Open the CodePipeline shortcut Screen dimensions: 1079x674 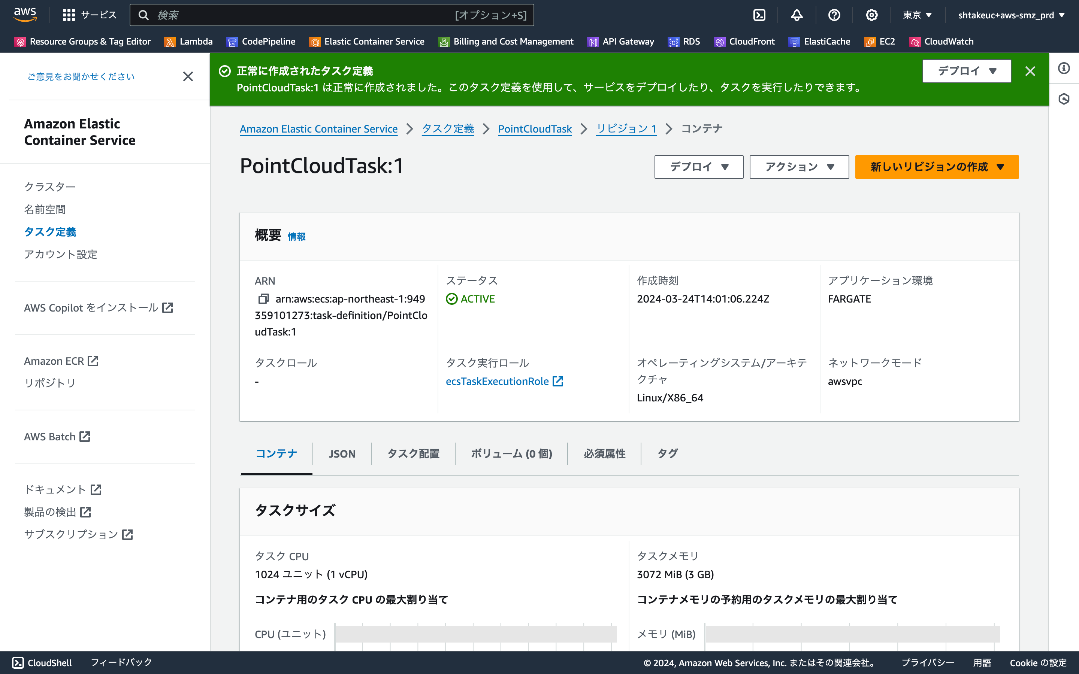[261, 42]
